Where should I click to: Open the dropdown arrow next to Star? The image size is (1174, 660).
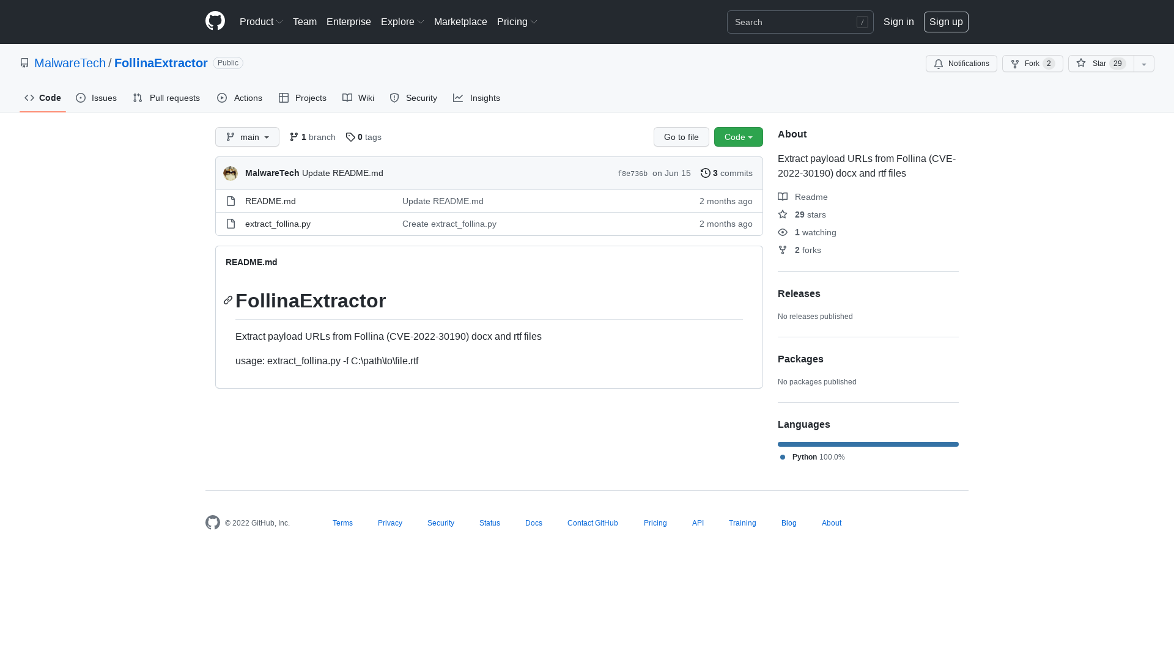coord(1144,64)
